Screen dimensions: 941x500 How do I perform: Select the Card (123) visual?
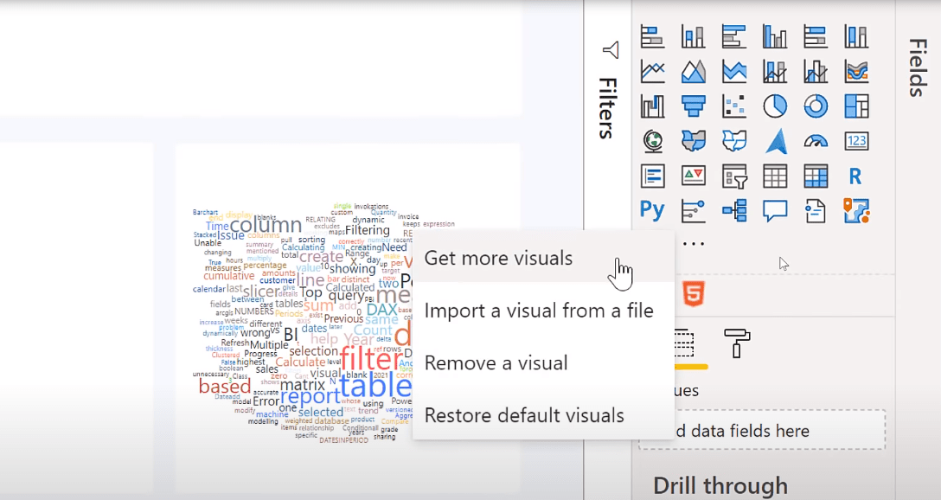click(x=856, y=141)
